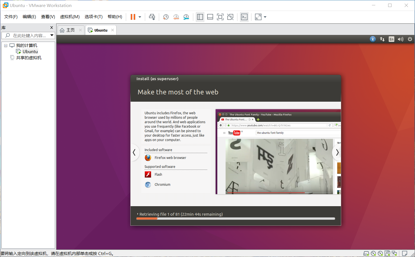Open the stretch guest options dropdown arrow
Screen dimensions: 415x257
click(x=265, y=17)
